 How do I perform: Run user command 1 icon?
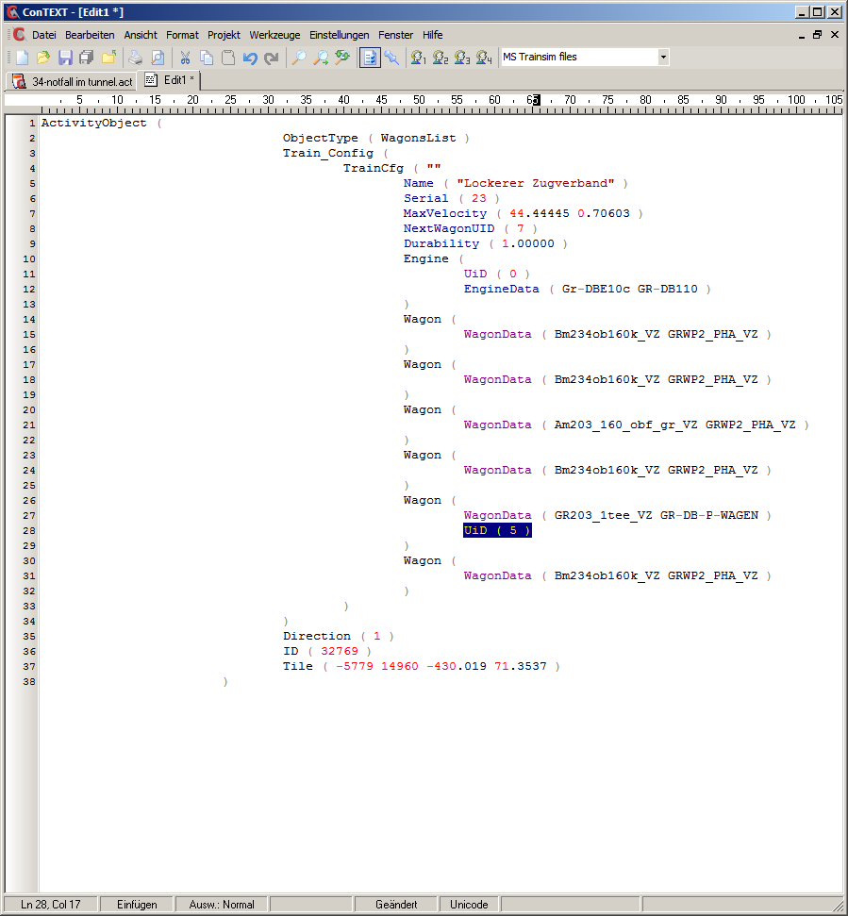point(418,58)
